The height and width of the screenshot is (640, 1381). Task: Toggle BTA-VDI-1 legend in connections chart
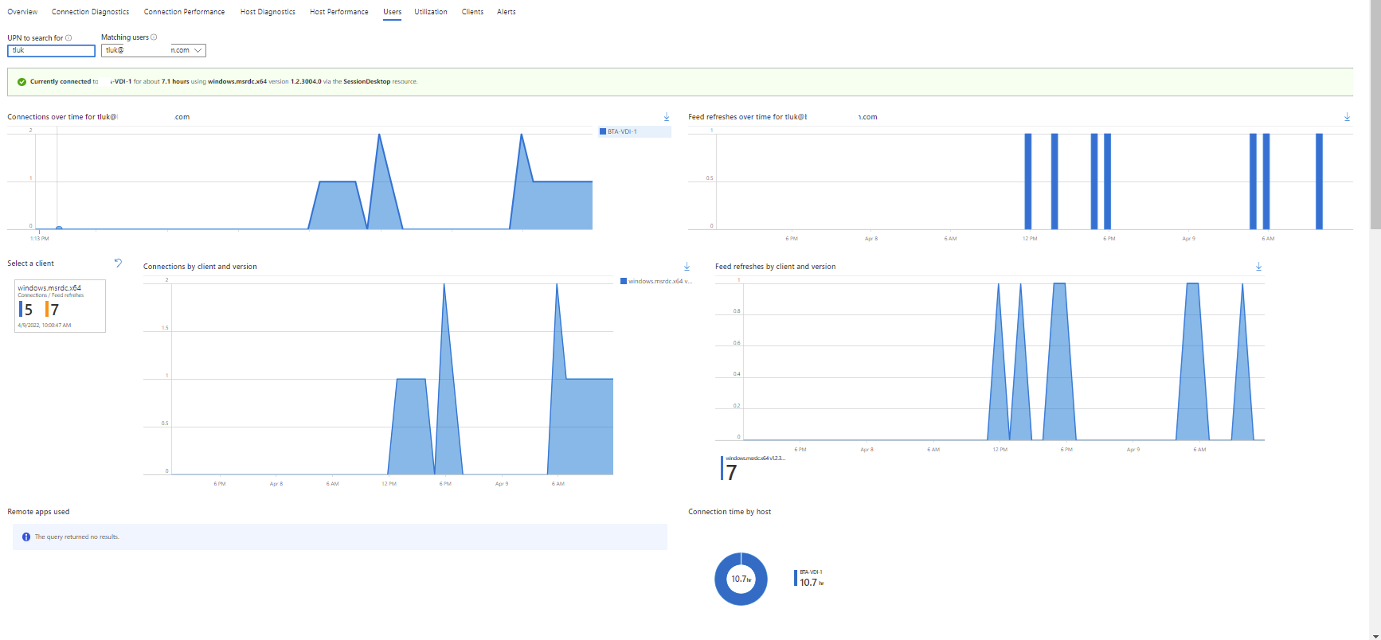[x=635, y=131]
